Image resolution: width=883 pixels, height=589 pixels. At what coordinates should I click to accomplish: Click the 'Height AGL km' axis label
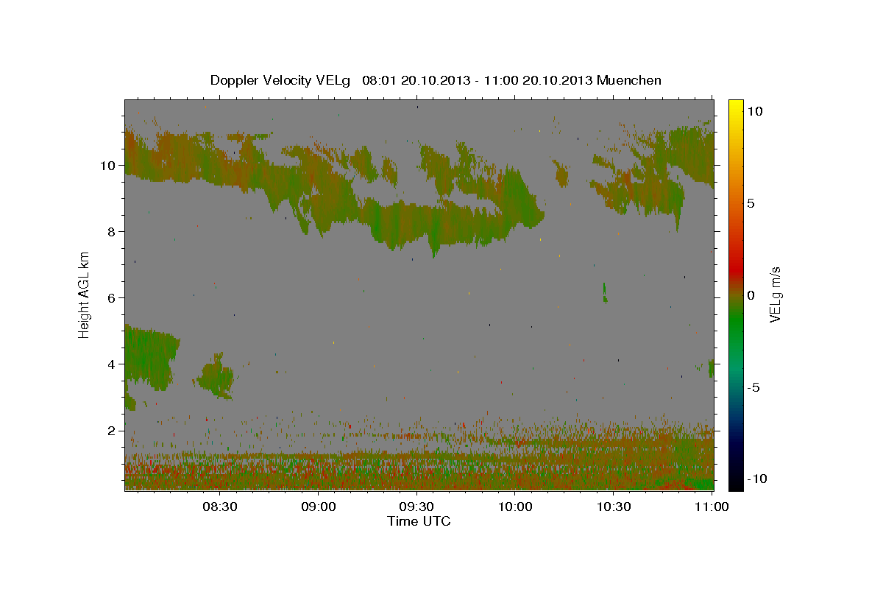click(x=85, y=294)
